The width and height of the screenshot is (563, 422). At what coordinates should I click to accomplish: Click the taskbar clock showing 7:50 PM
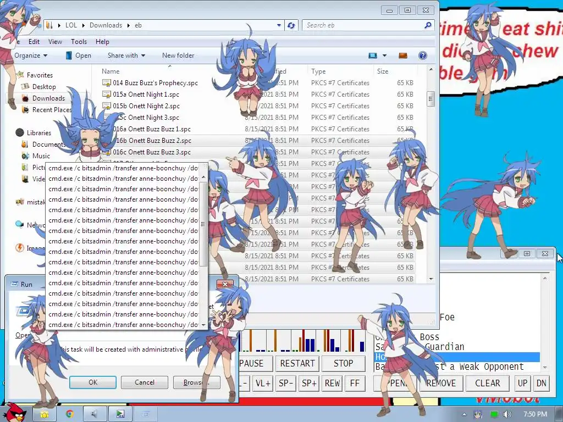(535, 414)
